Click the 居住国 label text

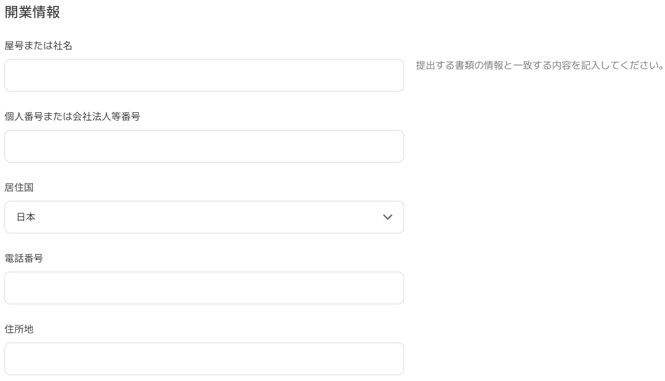pos(19,188)
